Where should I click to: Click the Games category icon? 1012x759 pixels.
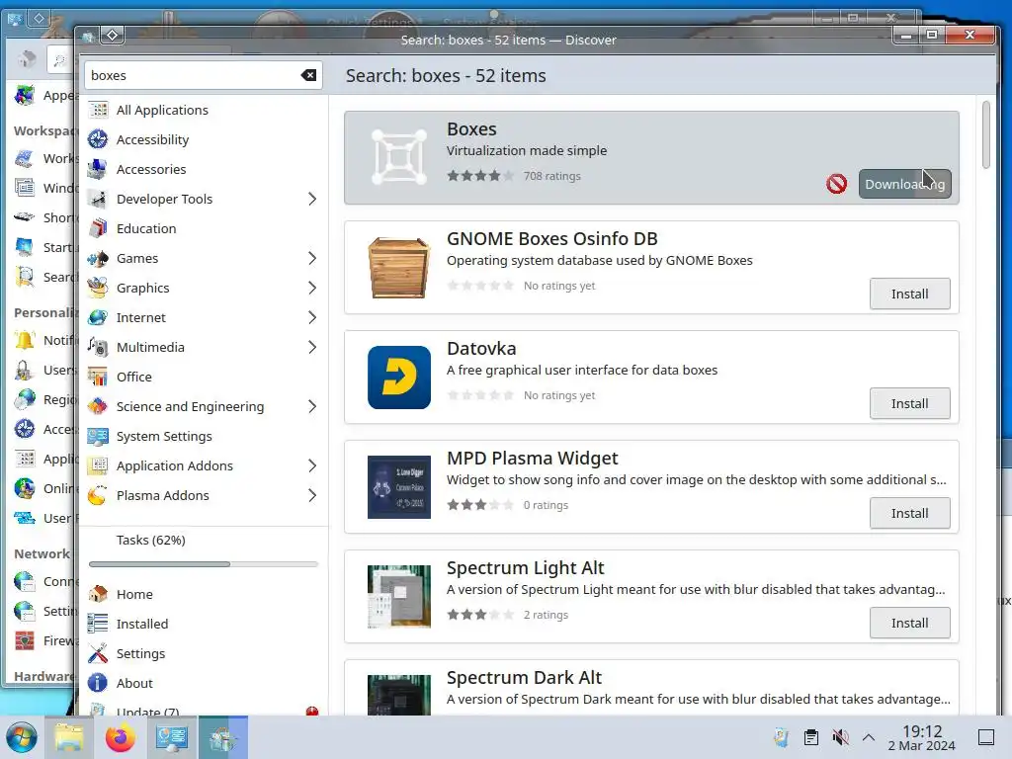tap(98, 258)
